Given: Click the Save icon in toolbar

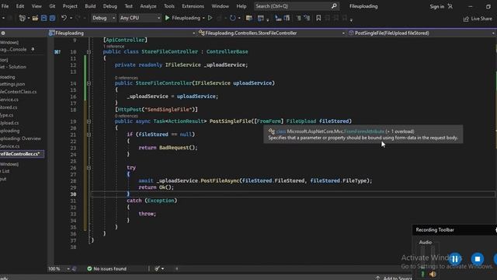Looking at the screenshot, I should [x=43, y=18].
